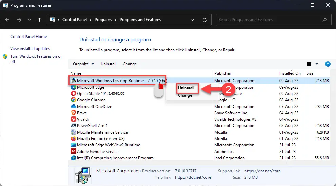336x186 pixels.
Task: Select Microsoft Windows Desktop Runtime row
Action: click(x=199, y=81)
